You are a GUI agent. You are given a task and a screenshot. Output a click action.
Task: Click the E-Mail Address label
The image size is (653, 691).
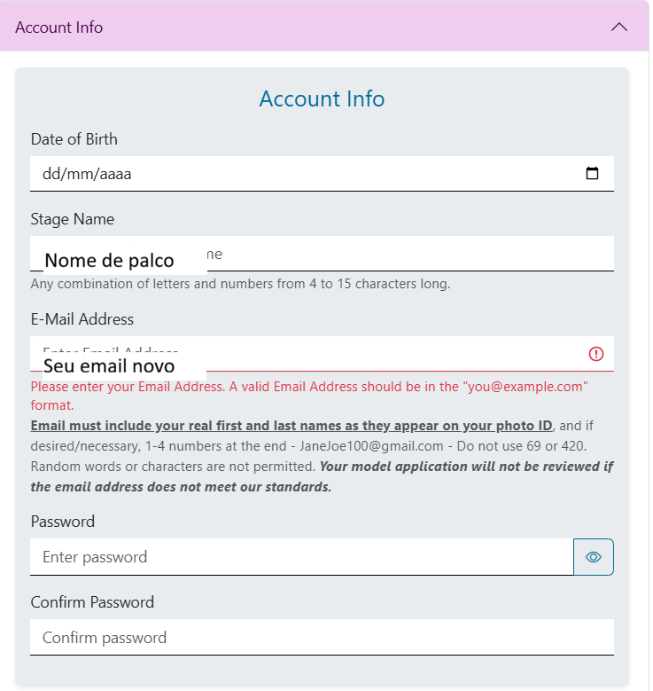82,319
